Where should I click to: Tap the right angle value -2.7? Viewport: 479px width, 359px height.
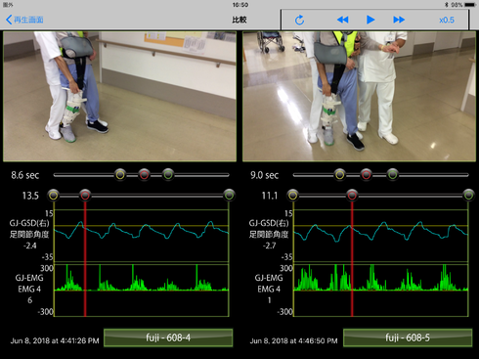click(269, 246)
